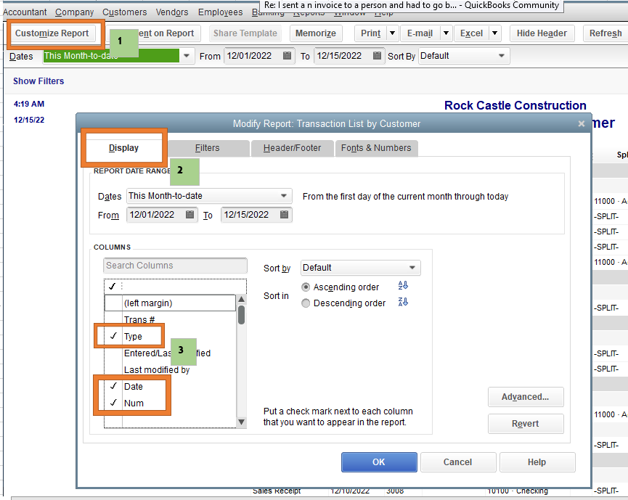Select Ascending order radio button
Image resolution: width=628 pixels, height=500 pixels.
pos(306,287)
